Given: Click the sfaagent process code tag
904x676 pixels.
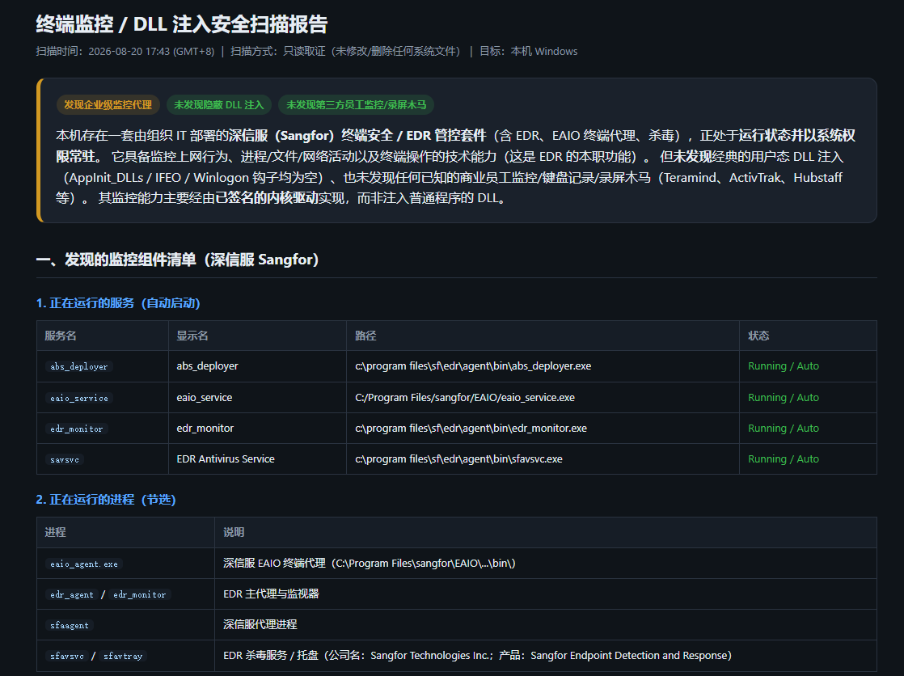Looking at the screenshot, I should (x=70, y=625).
